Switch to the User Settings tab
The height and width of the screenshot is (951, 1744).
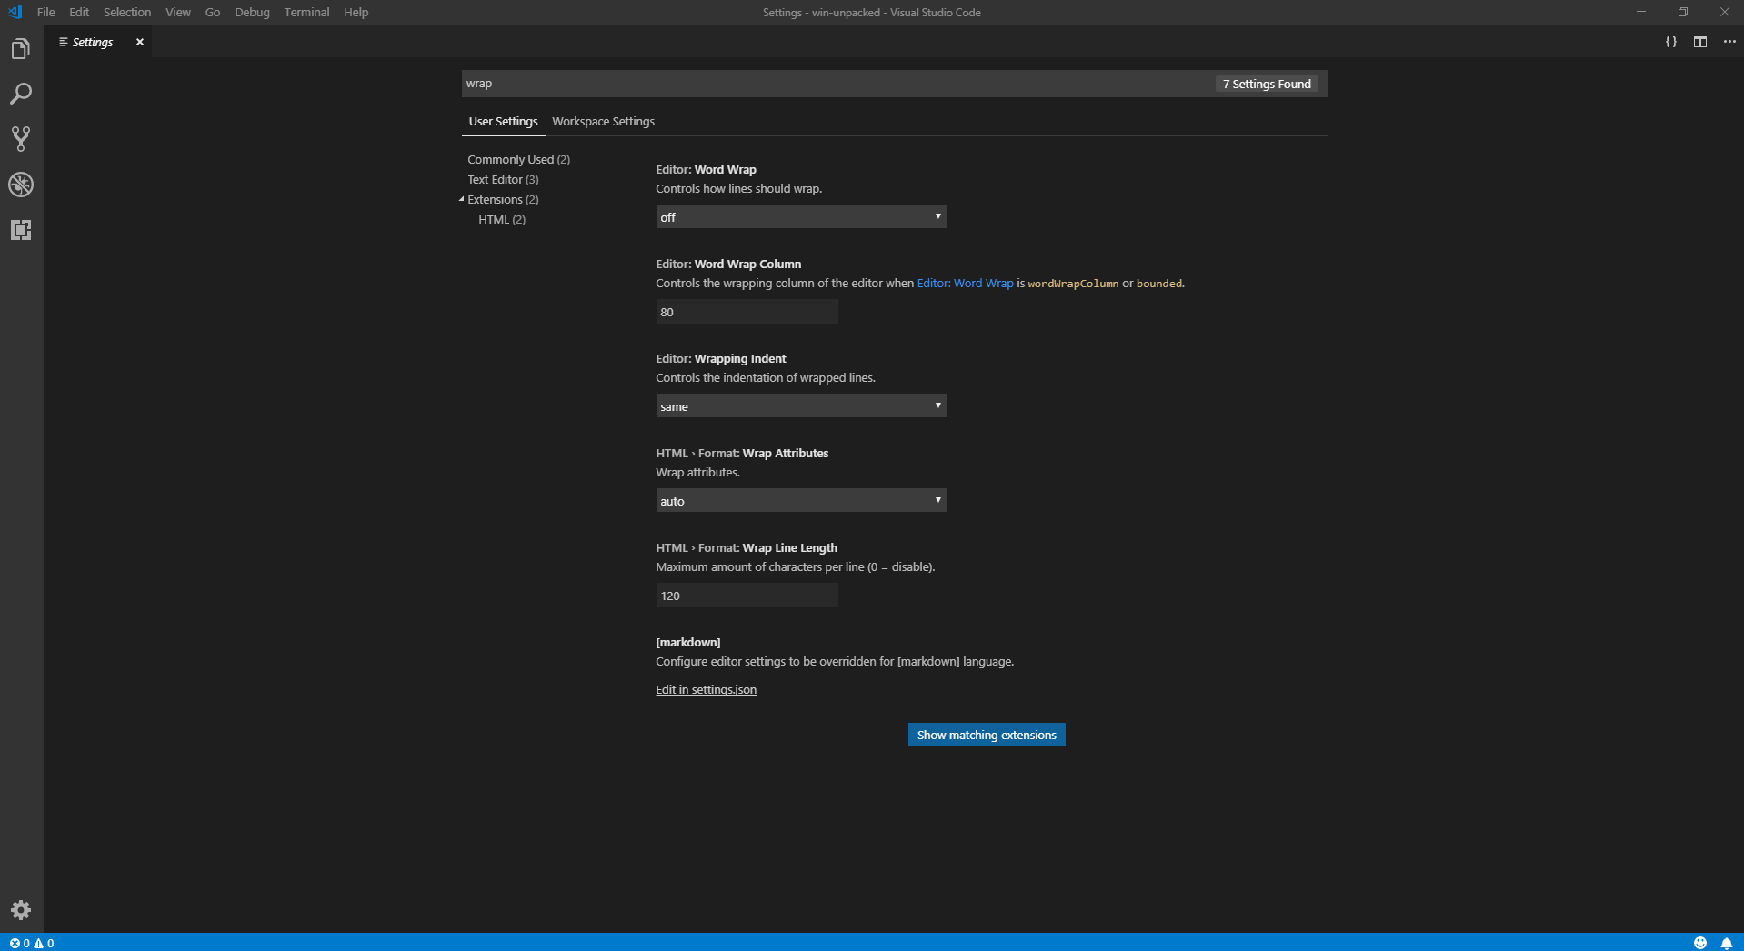click(503, 121)
